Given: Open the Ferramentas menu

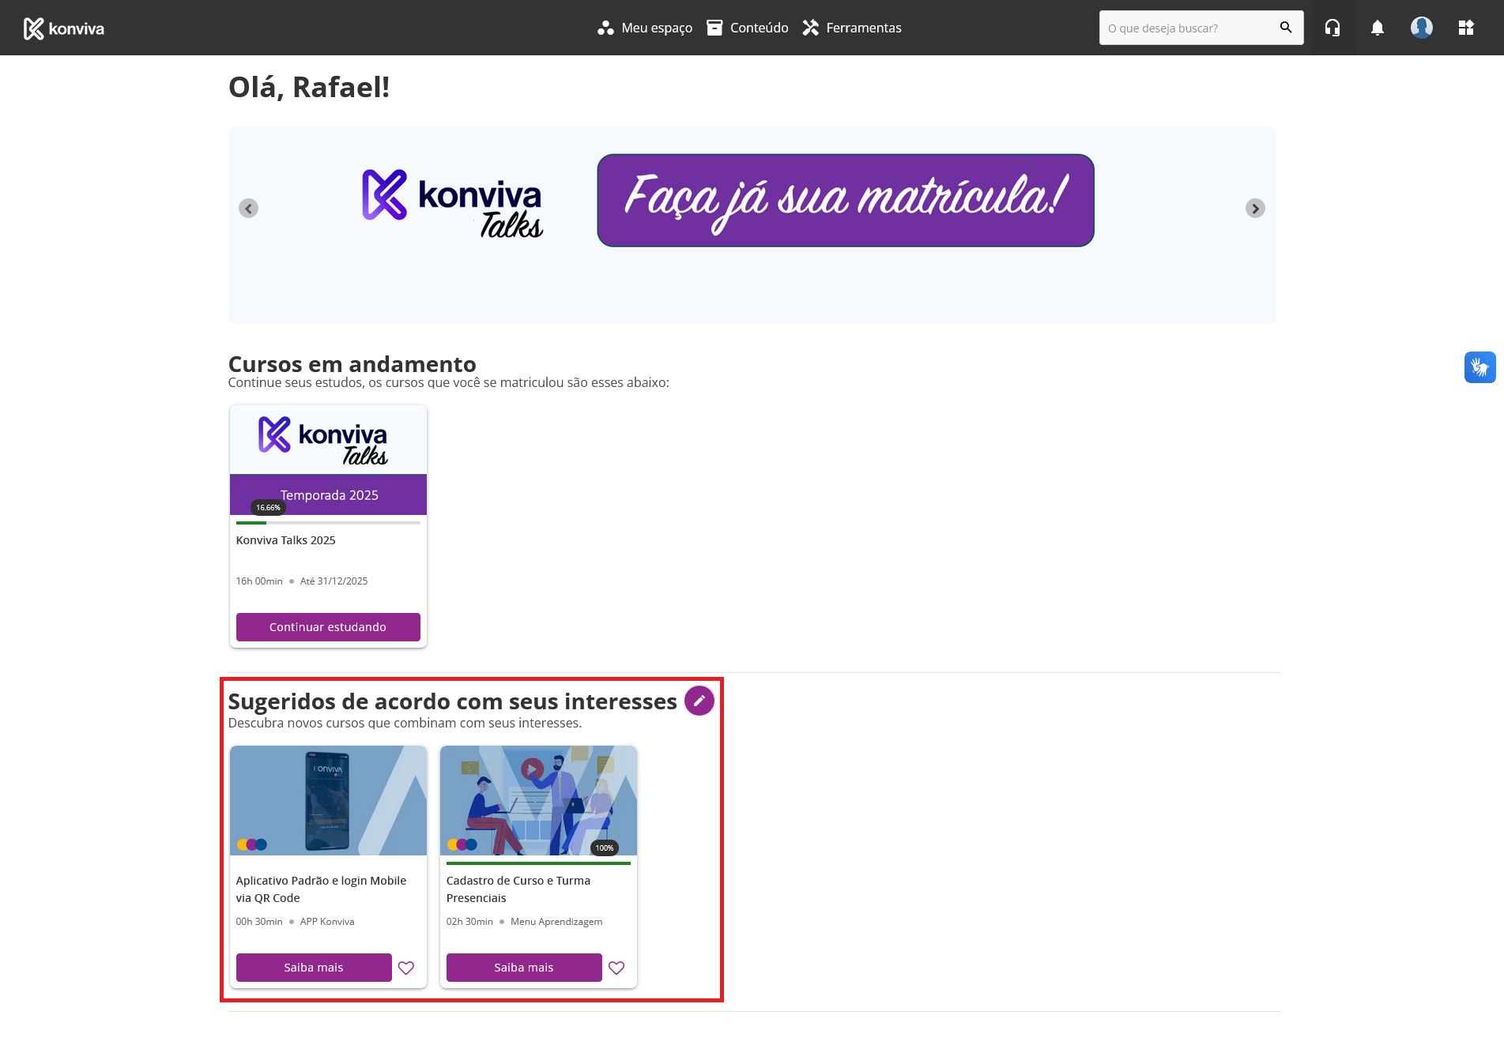Looking at the screenshot, I should tap(852, 28).
